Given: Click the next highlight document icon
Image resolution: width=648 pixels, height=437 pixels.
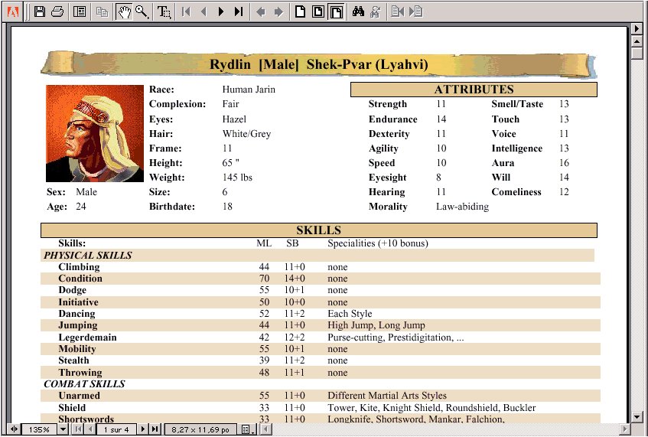Looking at the screenshot, I should click(415, 11).
